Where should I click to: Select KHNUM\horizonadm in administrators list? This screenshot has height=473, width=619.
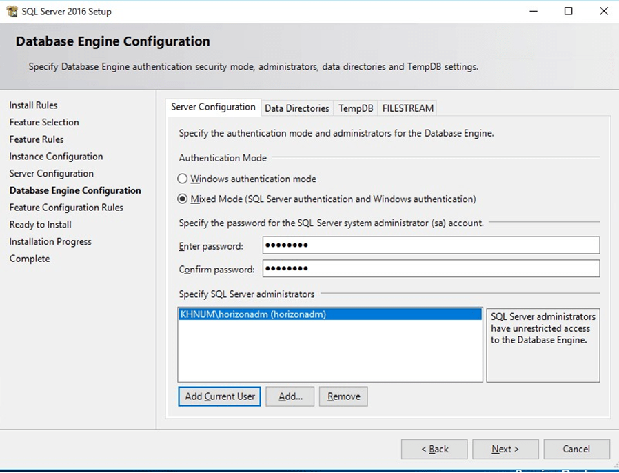253,314
